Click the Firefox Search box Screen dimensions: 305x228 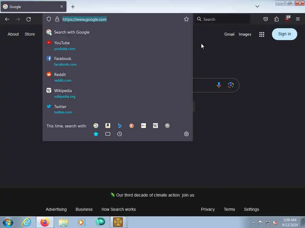click(223, 19)
